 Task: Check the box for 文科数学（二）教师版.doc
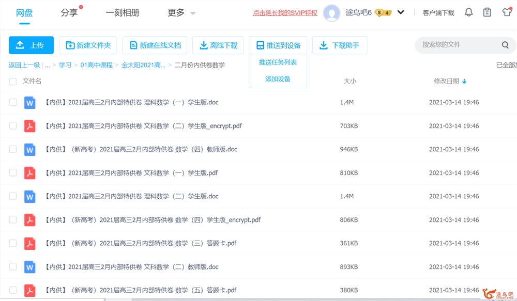coord(13,267)
